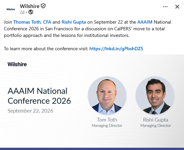The height and width of the screenshot is (150, 184).
Task: Click Tom Toth's circular headshot photo
Action: click(107, 95)
